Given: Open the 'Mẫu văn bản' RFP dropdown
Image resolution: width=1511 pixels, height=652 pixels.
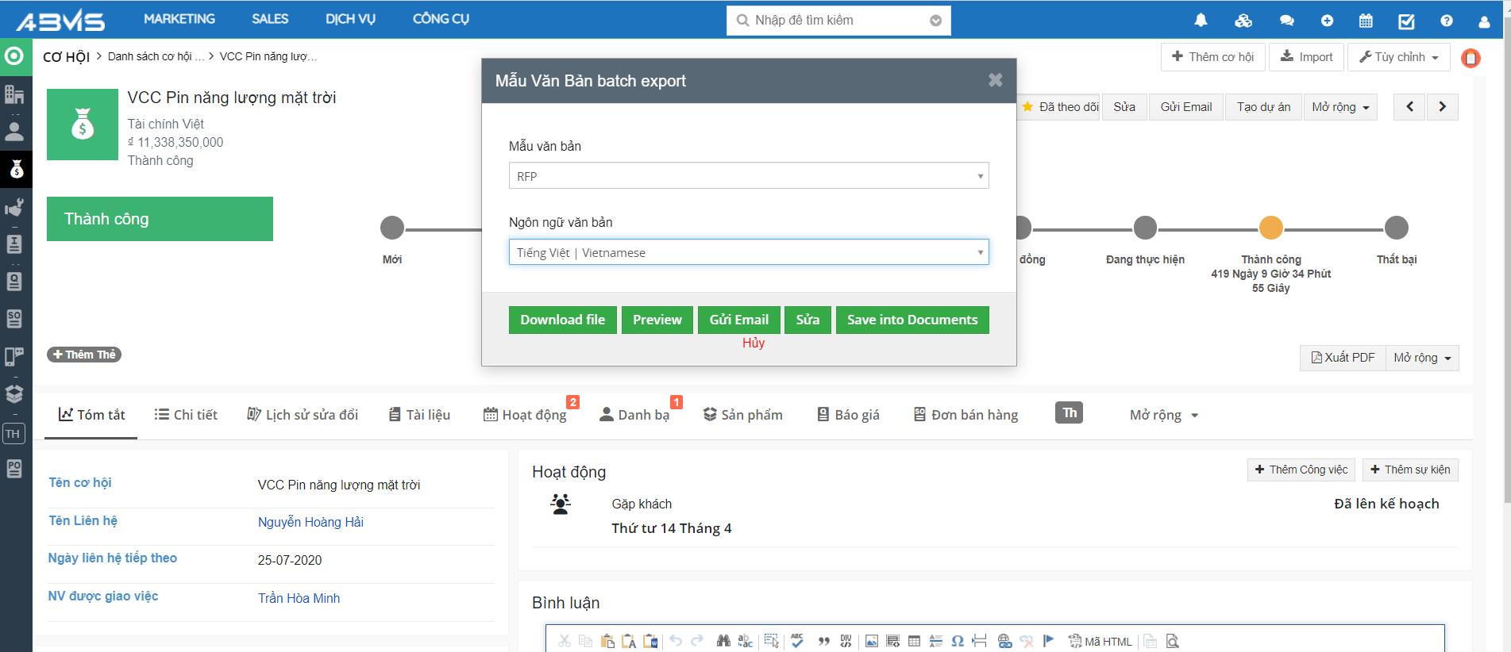Looking at the screenshot, I should 748,176.
